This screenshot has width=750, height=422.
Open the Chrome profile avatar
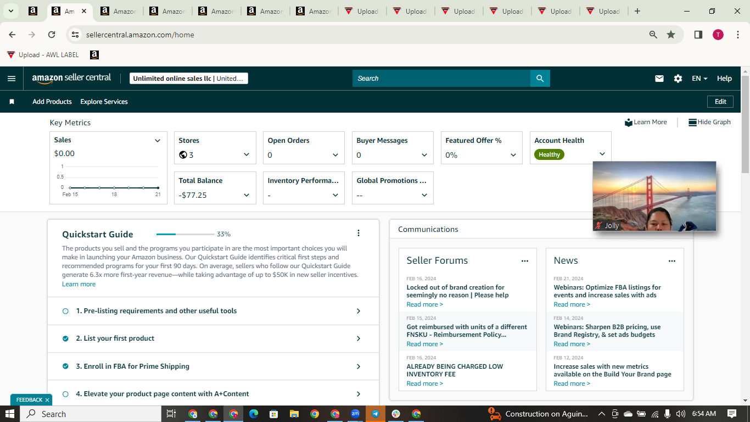(718, 35)
